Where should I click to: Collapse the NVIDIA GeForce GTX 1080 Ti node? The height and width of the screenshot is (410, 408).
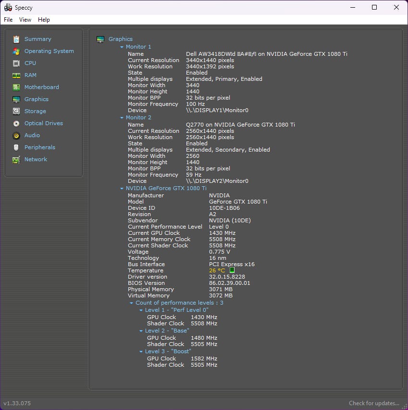(122, 189)
